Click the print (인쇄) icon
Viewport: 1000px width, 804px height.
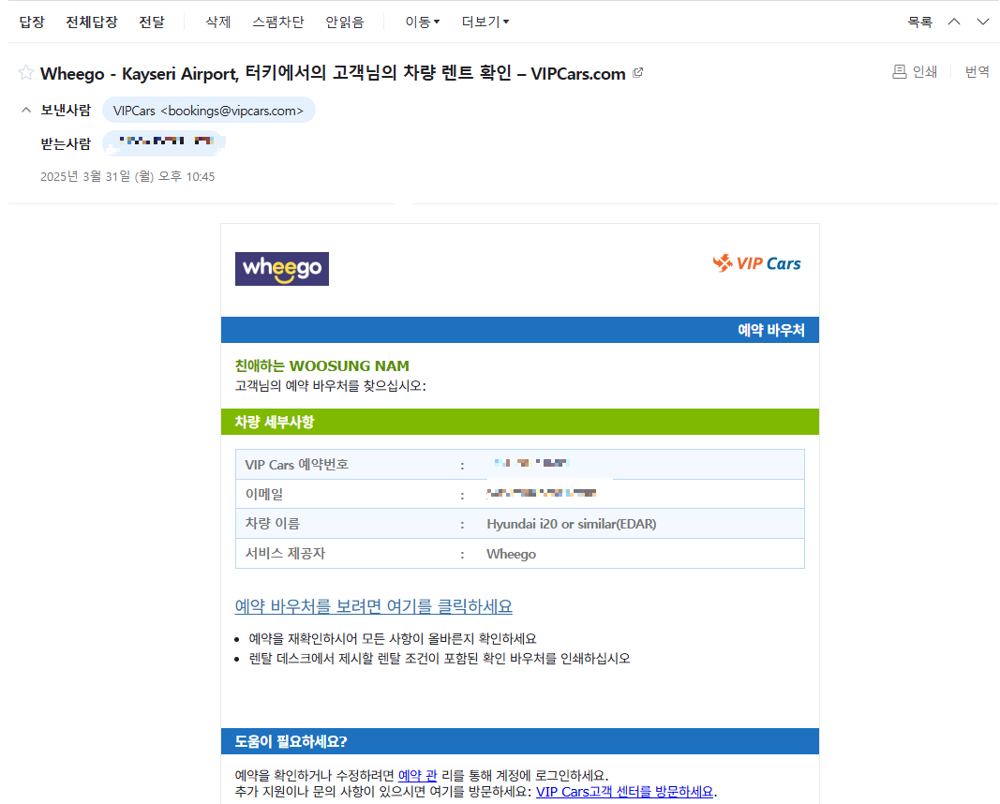[x=899, y=71]
